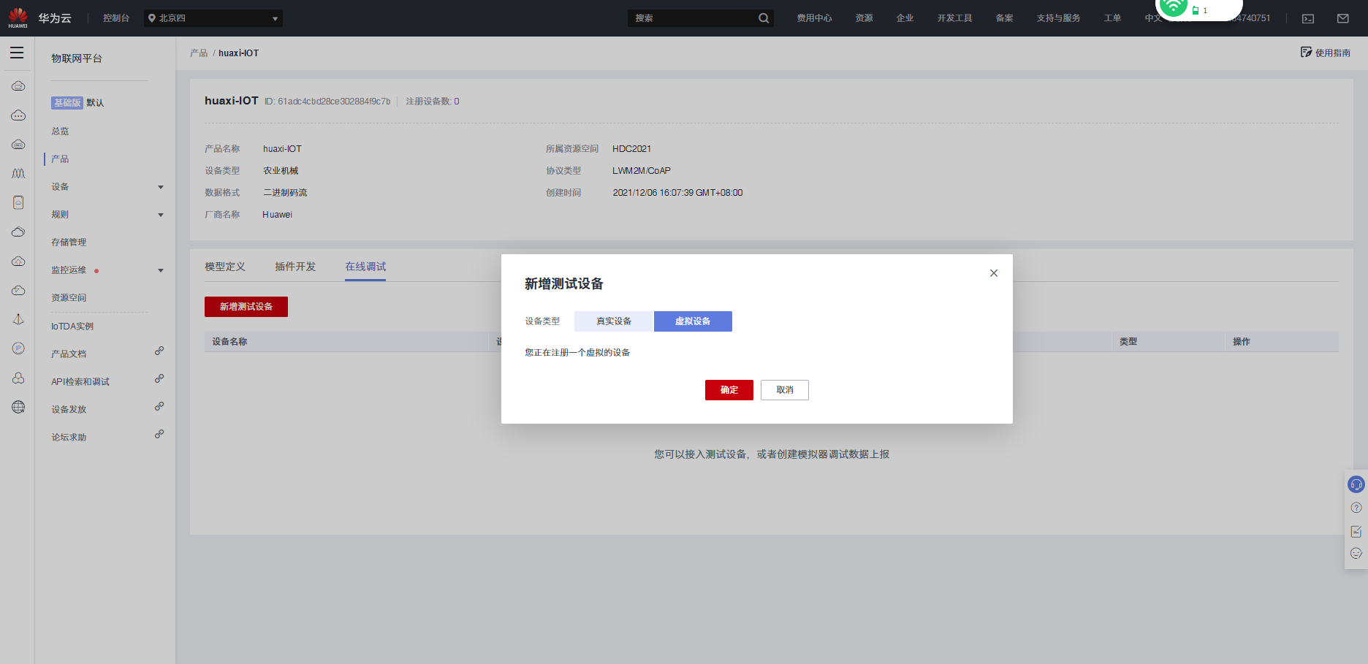Click the usage guide icon

[x=1306, y=53]
